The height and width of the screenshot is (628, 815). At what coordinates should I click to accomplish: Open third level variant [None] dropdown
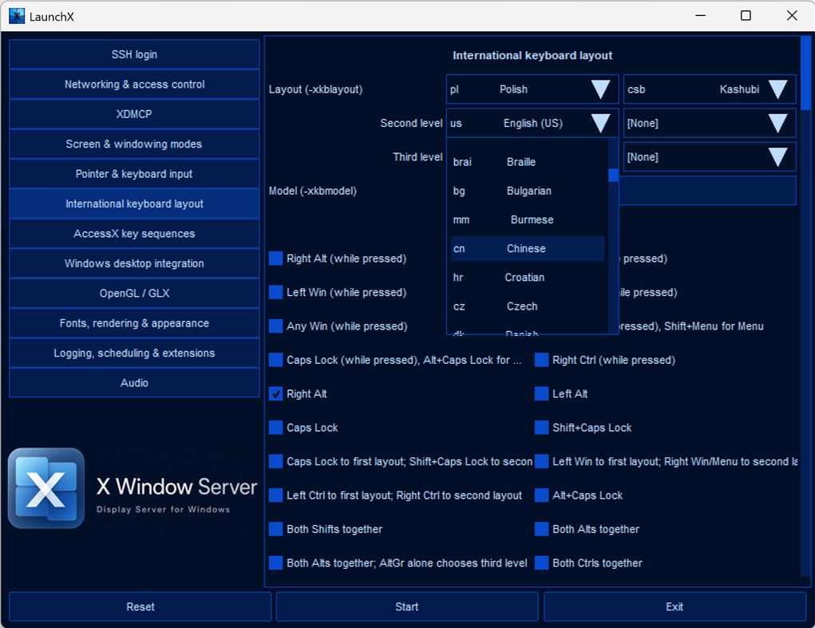[x=710, y=157]
